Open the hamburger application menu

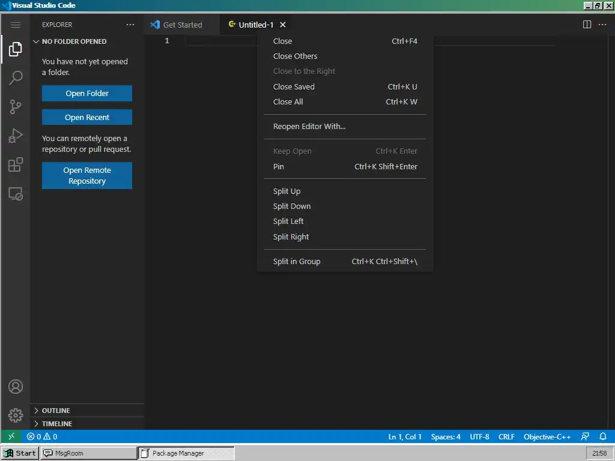(16, 25)
